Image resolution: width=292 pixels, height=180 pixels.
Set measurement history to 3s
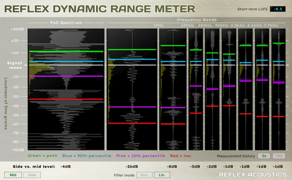264,156
